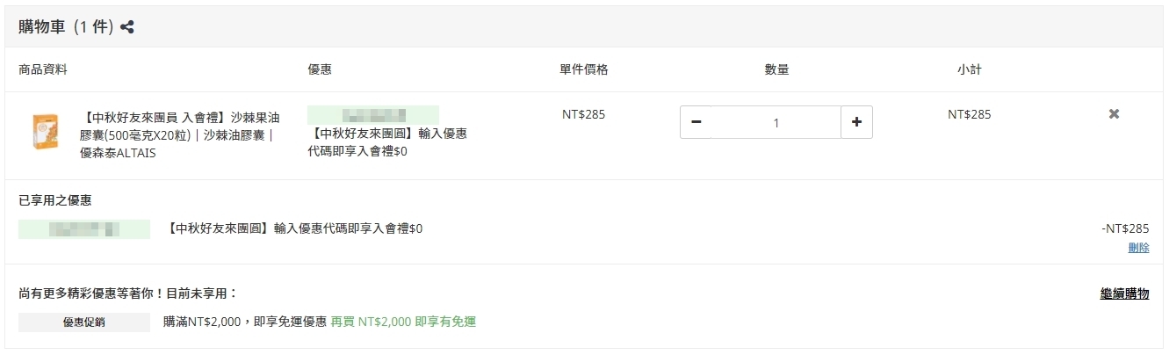Screen dimensions: 1169x355
Task: Click the 數量 column header
Action: click(776, 69)
